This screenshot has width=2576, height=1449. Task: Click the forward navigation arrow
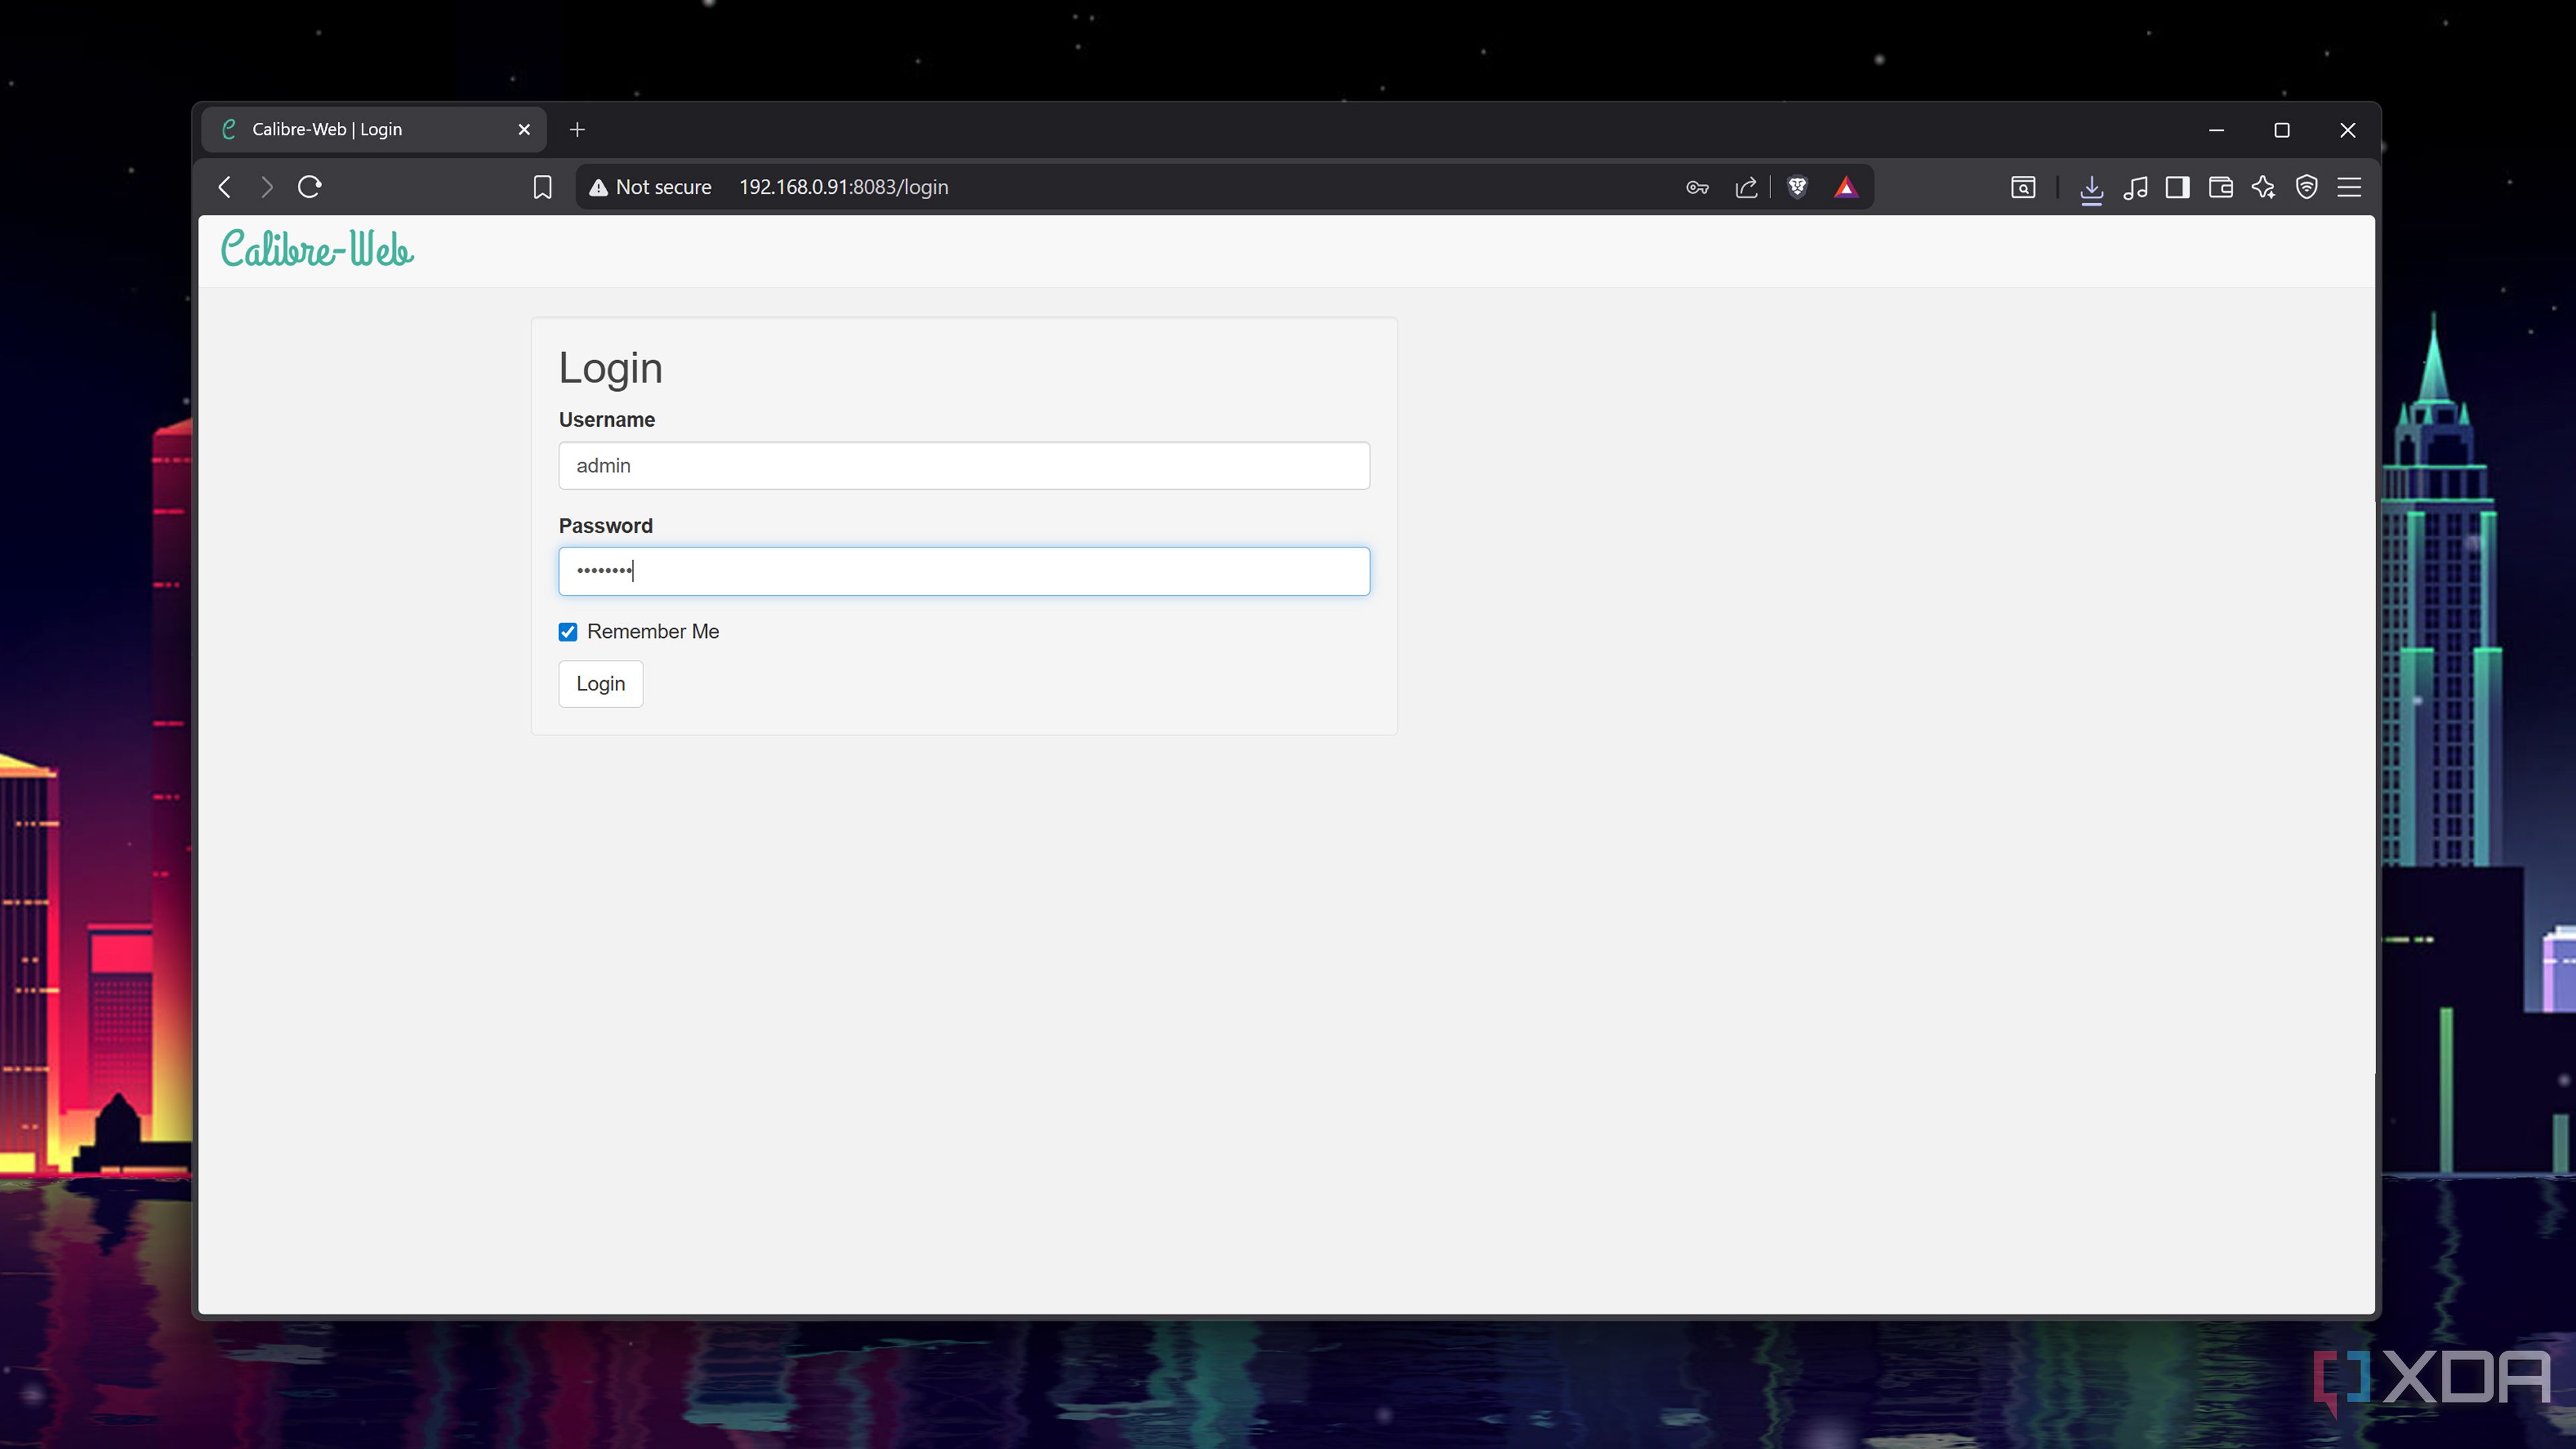(267, 187)
